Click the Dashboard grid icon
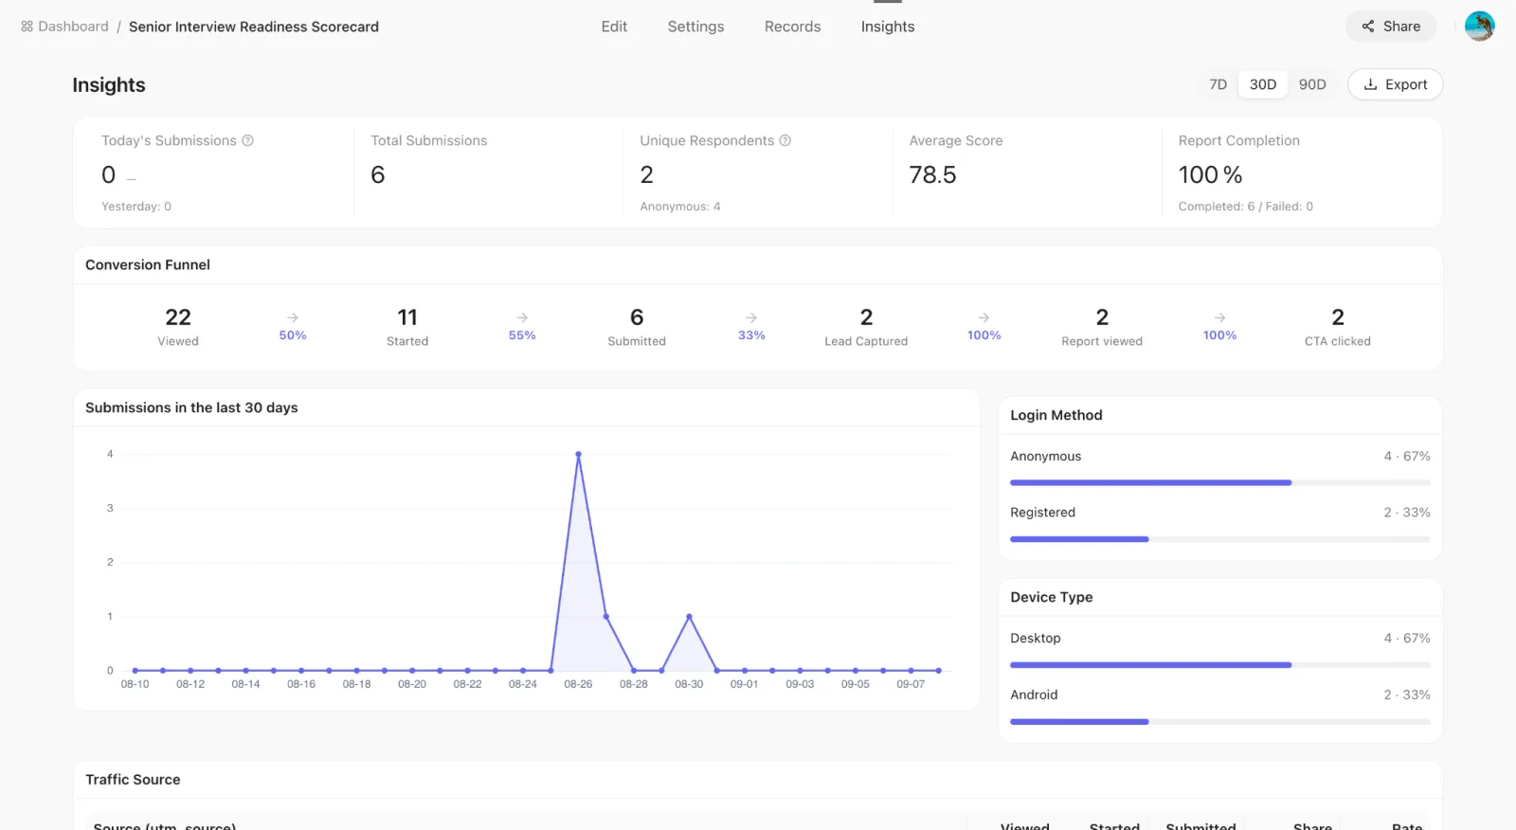 coord(27,27)
